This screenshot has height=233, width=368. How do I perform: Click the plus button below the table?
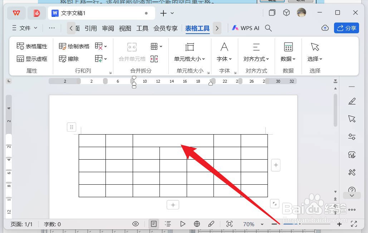pyautogui.click(x=173, y=205)
